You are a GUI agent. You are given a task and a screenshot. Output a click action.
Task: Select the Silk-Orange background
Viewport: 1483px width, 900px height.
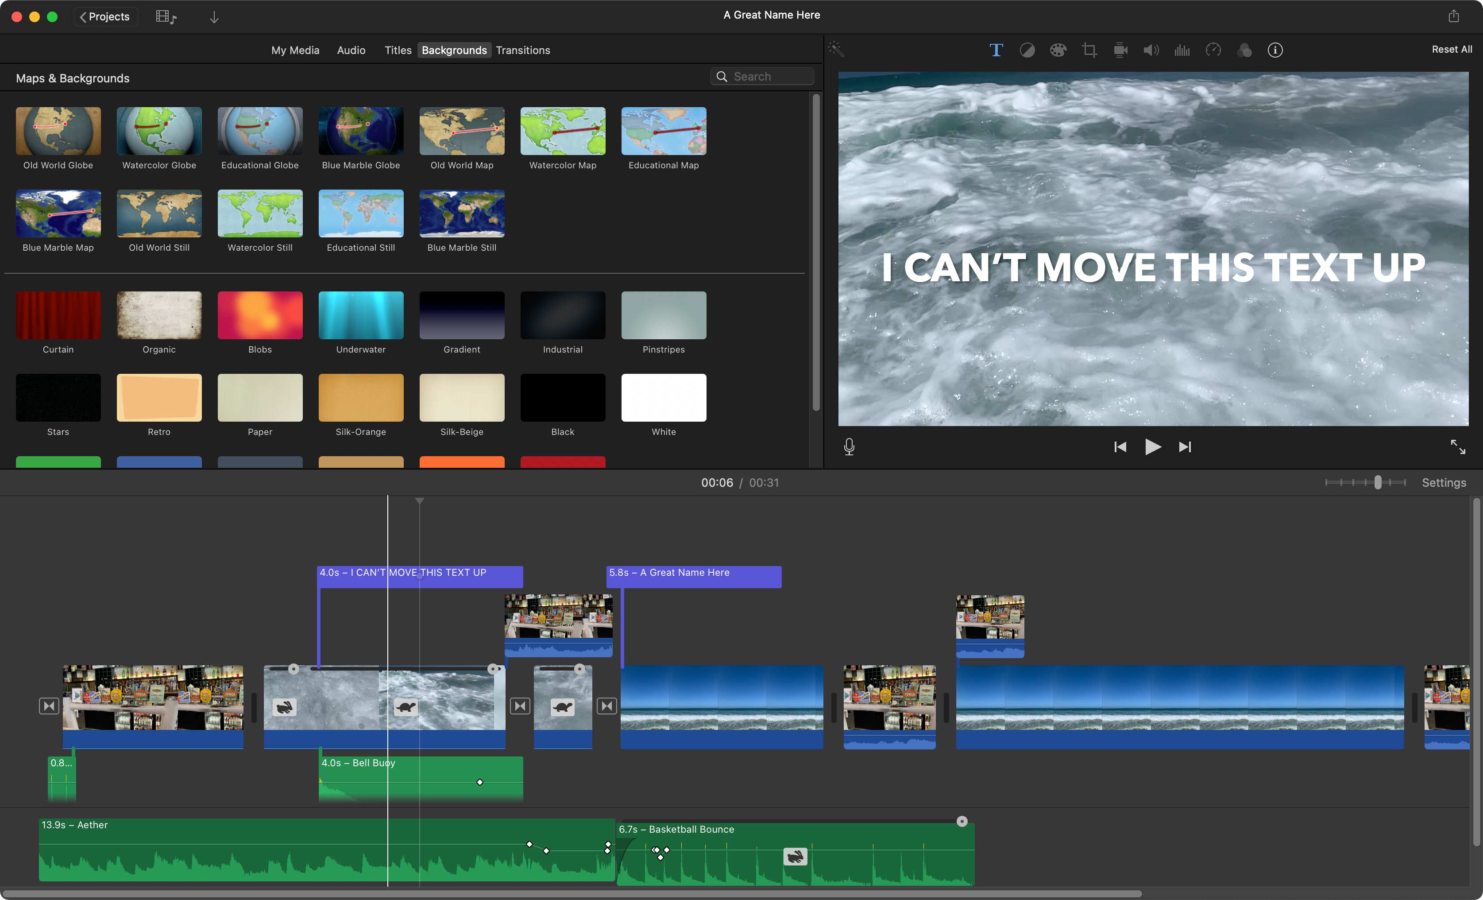tap(361, 398)
